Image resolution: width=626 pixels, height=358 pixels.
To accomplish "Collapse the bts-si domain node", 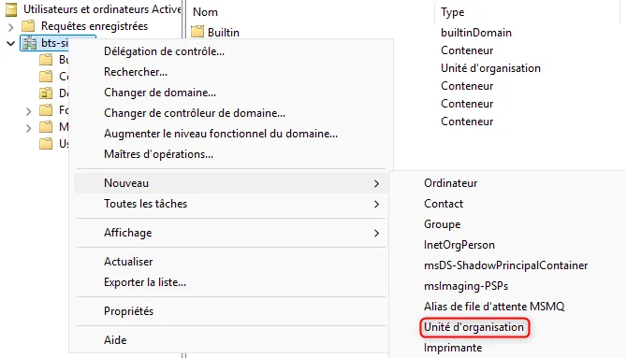I will pos(11,43).
